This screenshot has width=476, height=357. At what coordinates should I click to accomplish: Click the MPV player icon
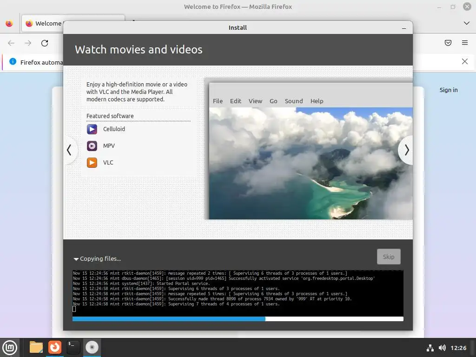[x=92, y=146]
